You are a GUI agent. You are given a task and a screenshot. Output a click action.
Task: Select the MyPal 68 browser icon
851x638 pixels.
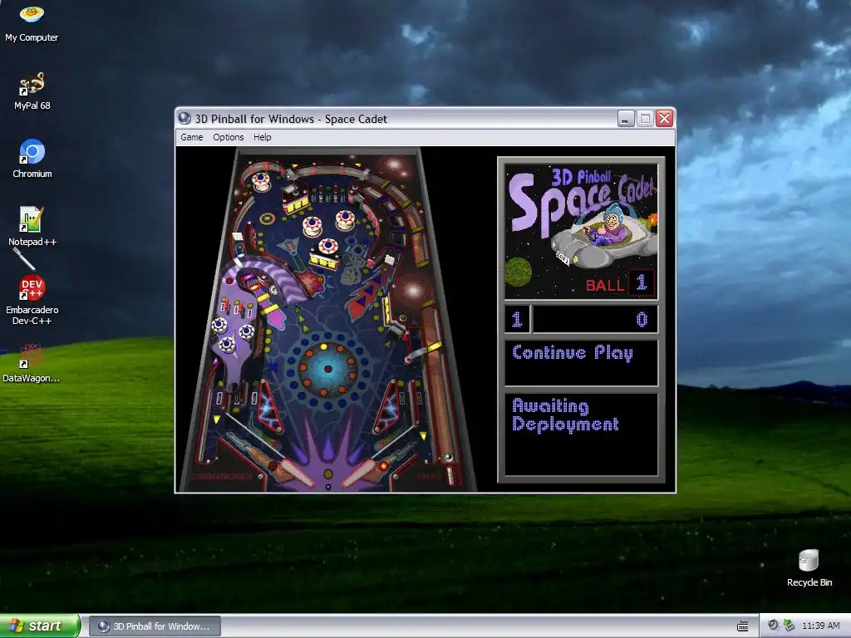32,91
